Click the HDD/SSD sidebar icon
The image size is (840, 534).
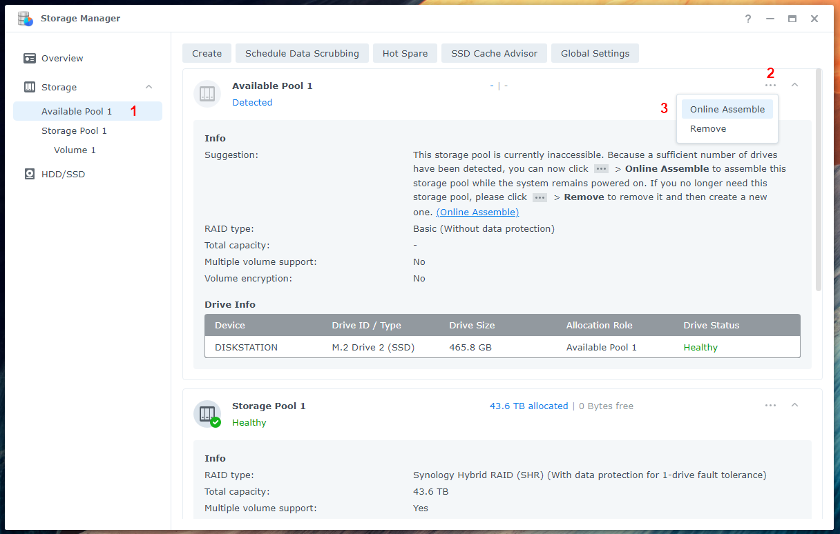[x=30, y=175]
